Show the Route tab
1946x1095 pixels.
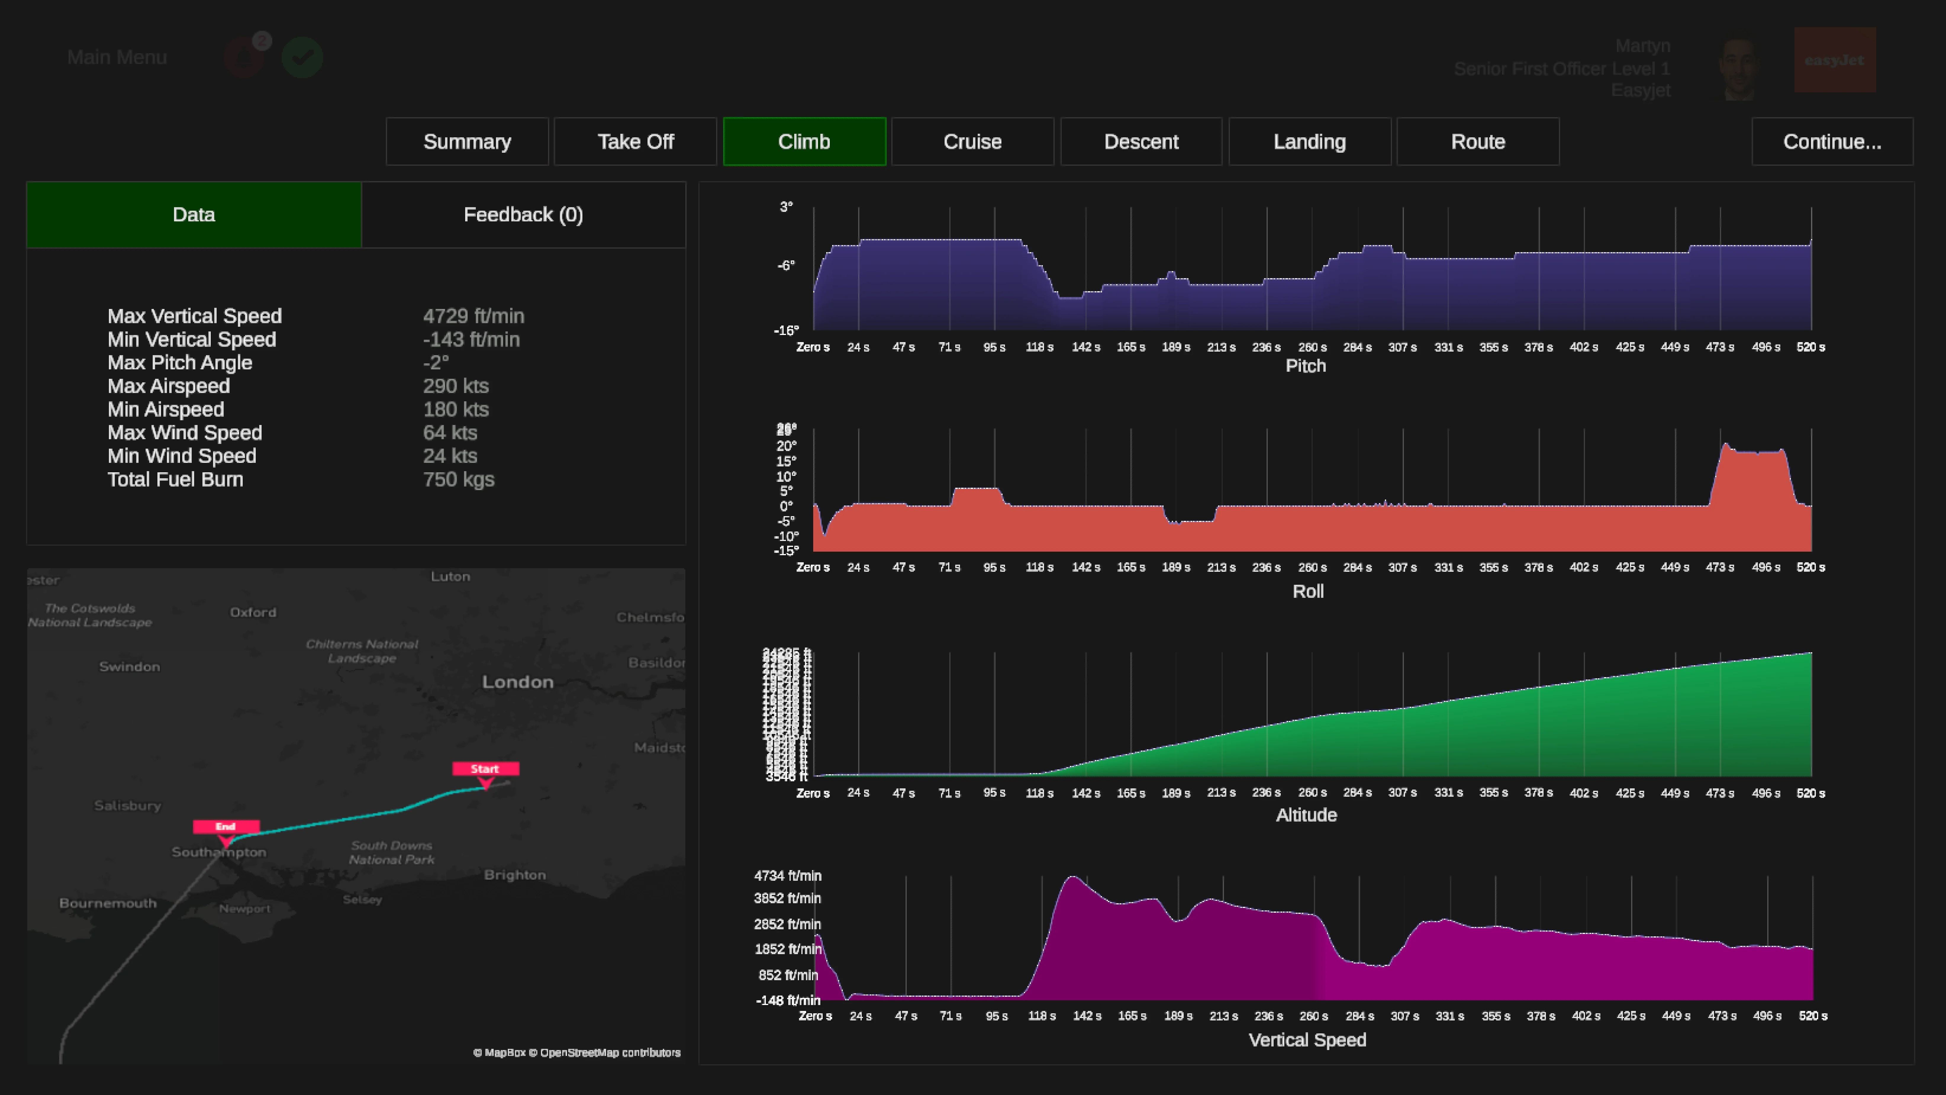pyautogui.click(x=1478, y=141)
